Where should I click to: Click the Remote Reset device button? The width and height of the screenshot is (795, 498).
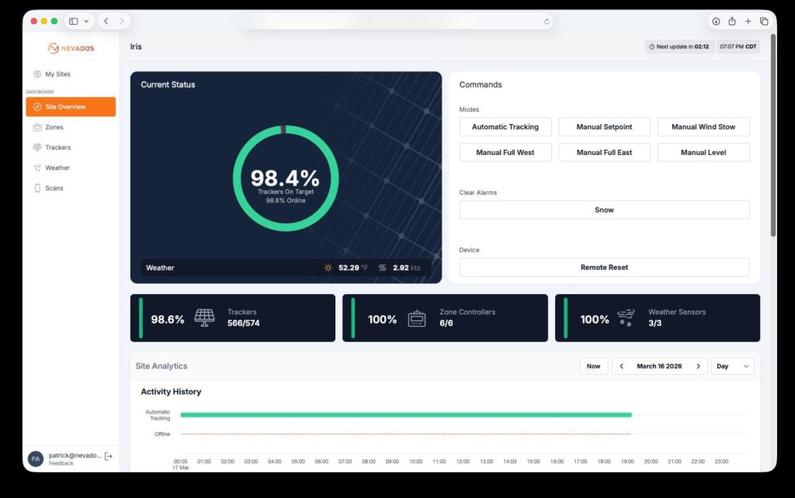(x=604, y=268)
